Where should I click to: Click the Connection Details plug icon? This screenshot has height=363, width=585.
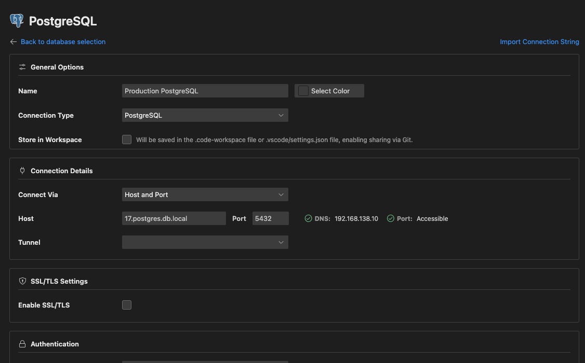coord(22,171)
